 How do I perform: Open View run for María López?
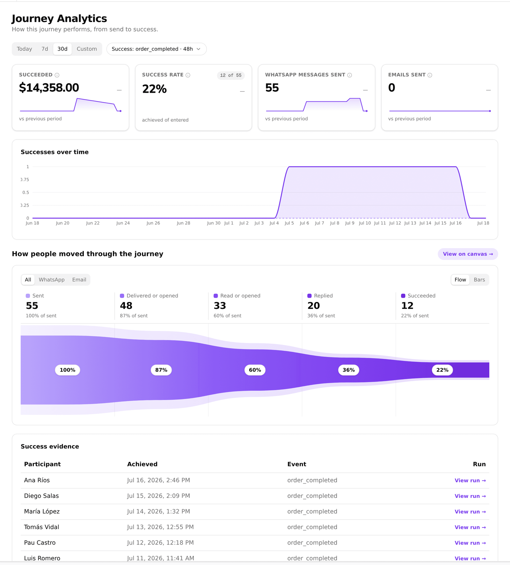point(470,512)
